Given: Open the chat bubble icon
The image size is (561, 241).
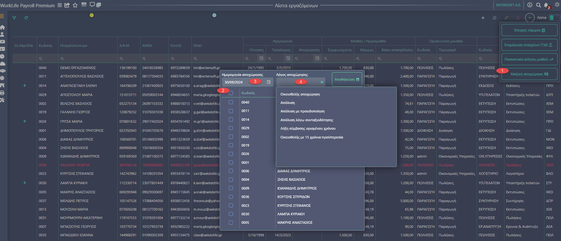Looking at the screenshot, I should [x=92, y=4].
